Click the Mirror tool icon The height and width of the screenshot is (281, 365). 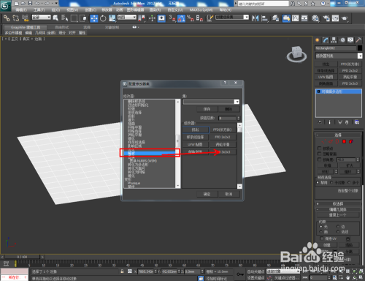(x=255, y=18)
